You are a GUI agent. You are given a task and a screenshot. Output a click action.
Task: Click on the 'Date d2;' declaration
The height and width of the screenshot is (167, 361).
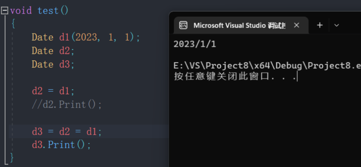pos(53,51)
